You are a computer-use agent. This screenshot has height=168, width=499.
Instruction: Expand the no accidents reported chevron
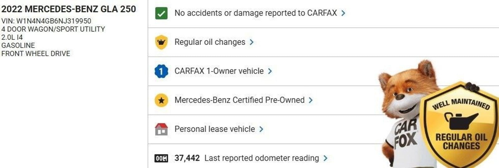pos(343,13)
